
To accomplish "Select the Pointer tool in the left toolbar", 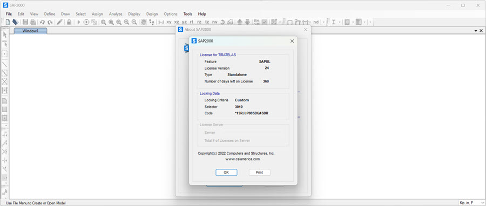I will point(5,35).
